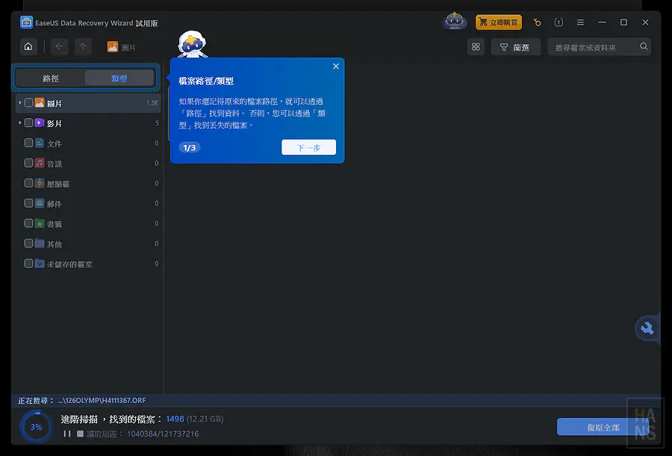
Task: Click the up-level navigation arrow
Action: pyautogui.click(x=83, y=46)
